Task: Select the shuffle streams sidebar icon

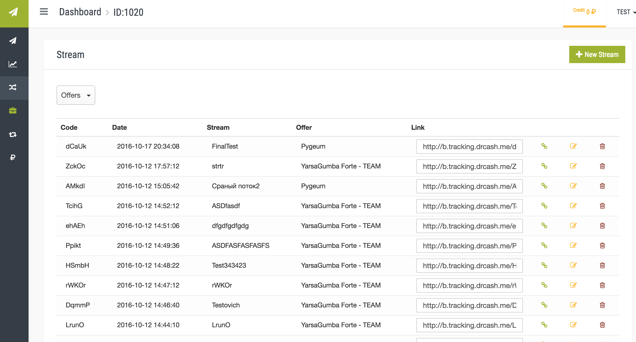Action: coord(13,88)
